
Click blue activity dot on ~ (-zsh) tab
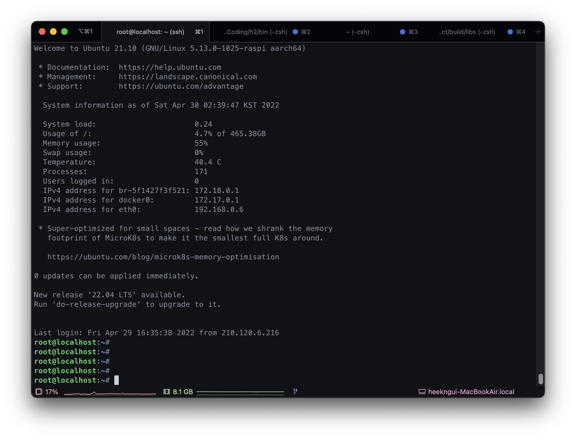click(402, 32)
